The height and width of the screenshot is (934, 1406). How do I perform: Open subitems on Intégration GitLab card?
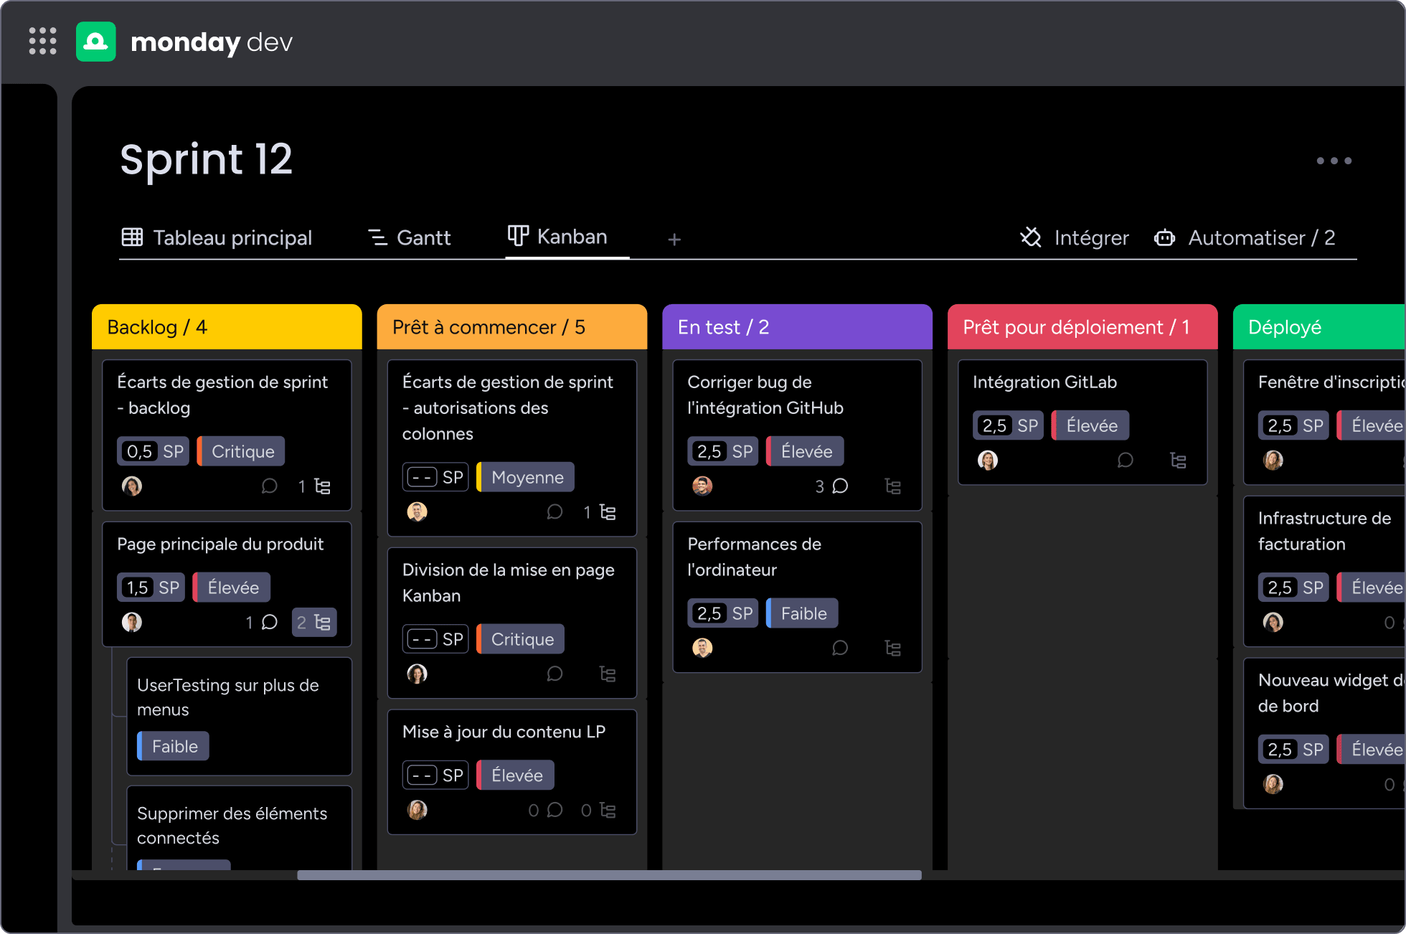(x=1178, y=461)
